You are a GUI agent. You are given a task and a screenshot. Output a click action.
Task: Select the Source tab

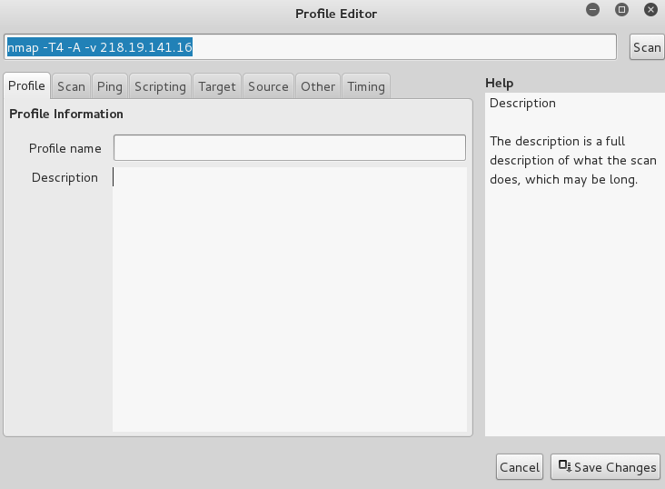(268, 86)
